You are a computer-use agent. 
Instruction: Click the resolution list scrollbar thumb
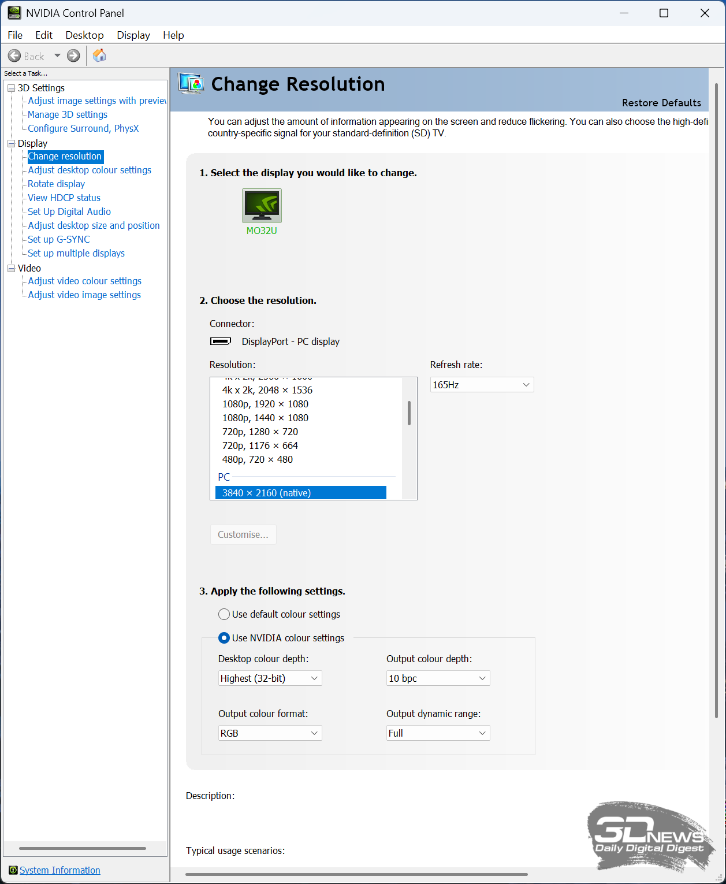click(409, 413)
